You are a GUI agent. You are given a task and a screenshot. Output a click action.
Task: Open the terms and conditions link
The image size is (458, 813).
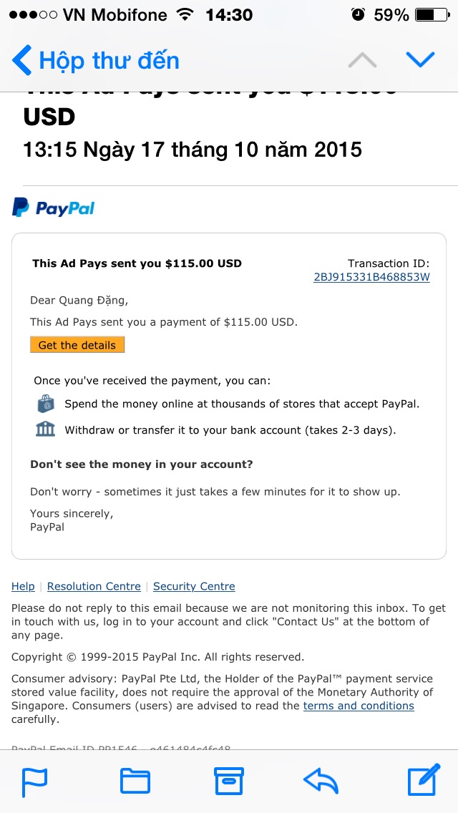pyautogui.click(x=359, y=706)
